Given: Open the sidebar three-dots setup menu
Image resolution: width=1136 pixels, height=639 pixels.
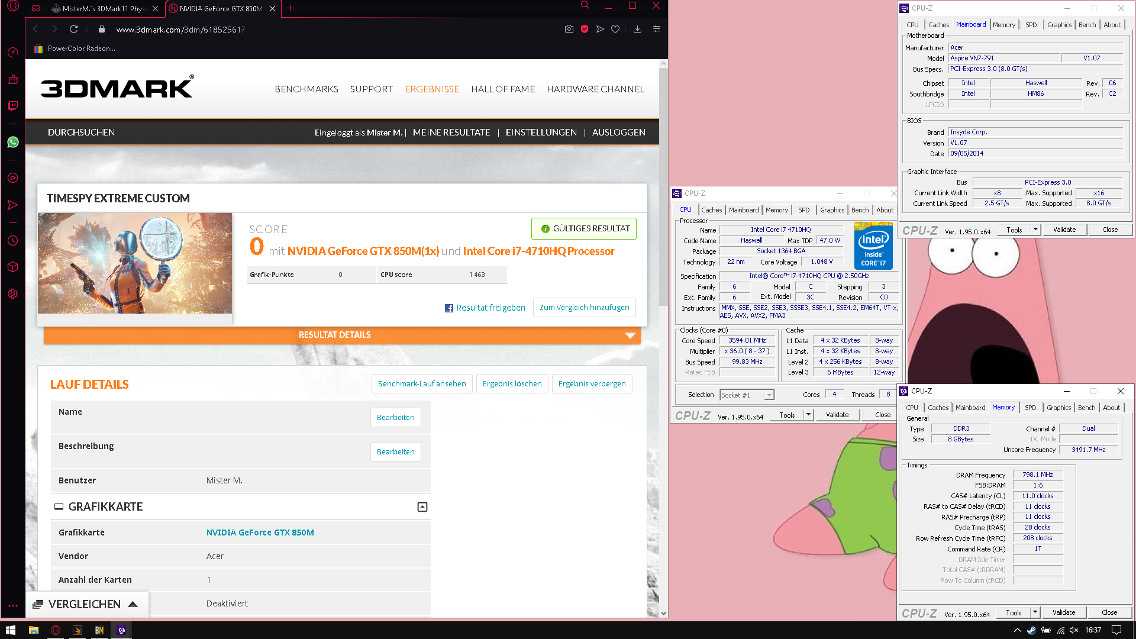Looking at the screenshot, I should point(12,606).
